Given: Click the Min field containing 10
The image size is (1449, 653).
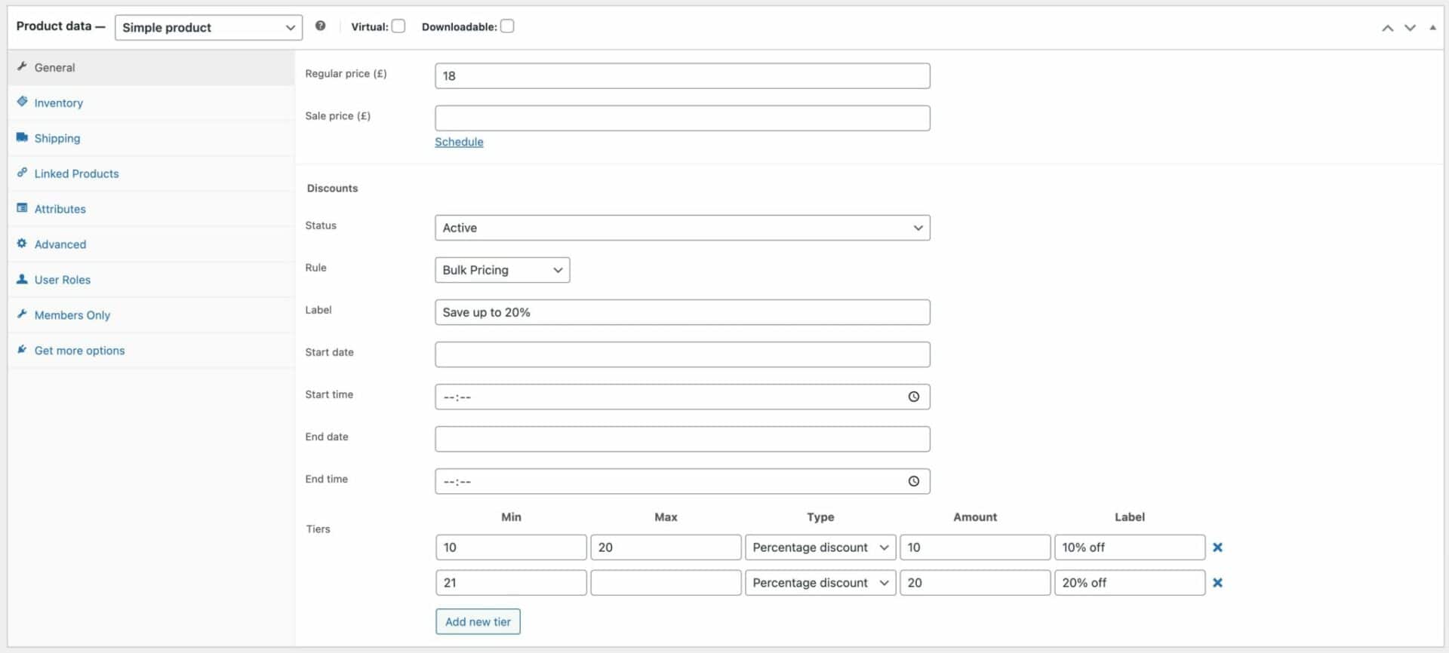Looking at the screenshot, I should tap(511, 547).
